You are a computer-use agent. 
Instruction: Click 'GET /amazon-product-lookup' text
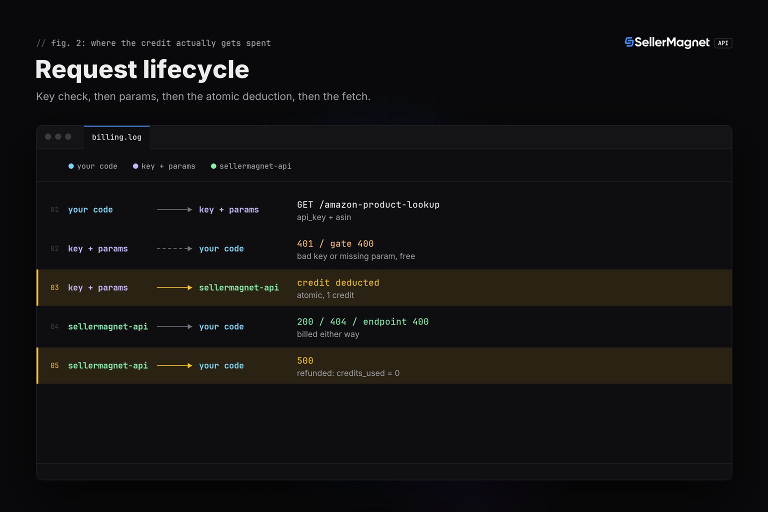coord(368,204)
